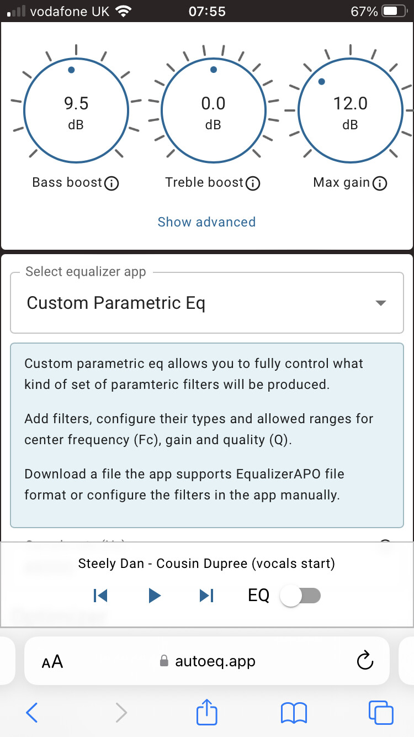Open the Safari bookmarks icon
Viewport: 414px width, 737px height.
pyautogui.click(x=294, y=713)
